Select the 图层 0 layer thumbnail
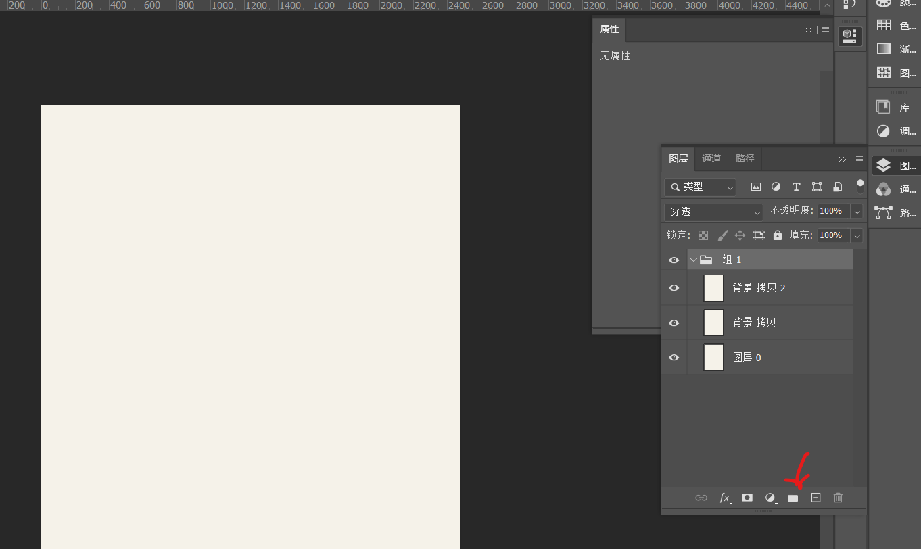The height and width of the screenshot is (549, 921). pos(713,357)
